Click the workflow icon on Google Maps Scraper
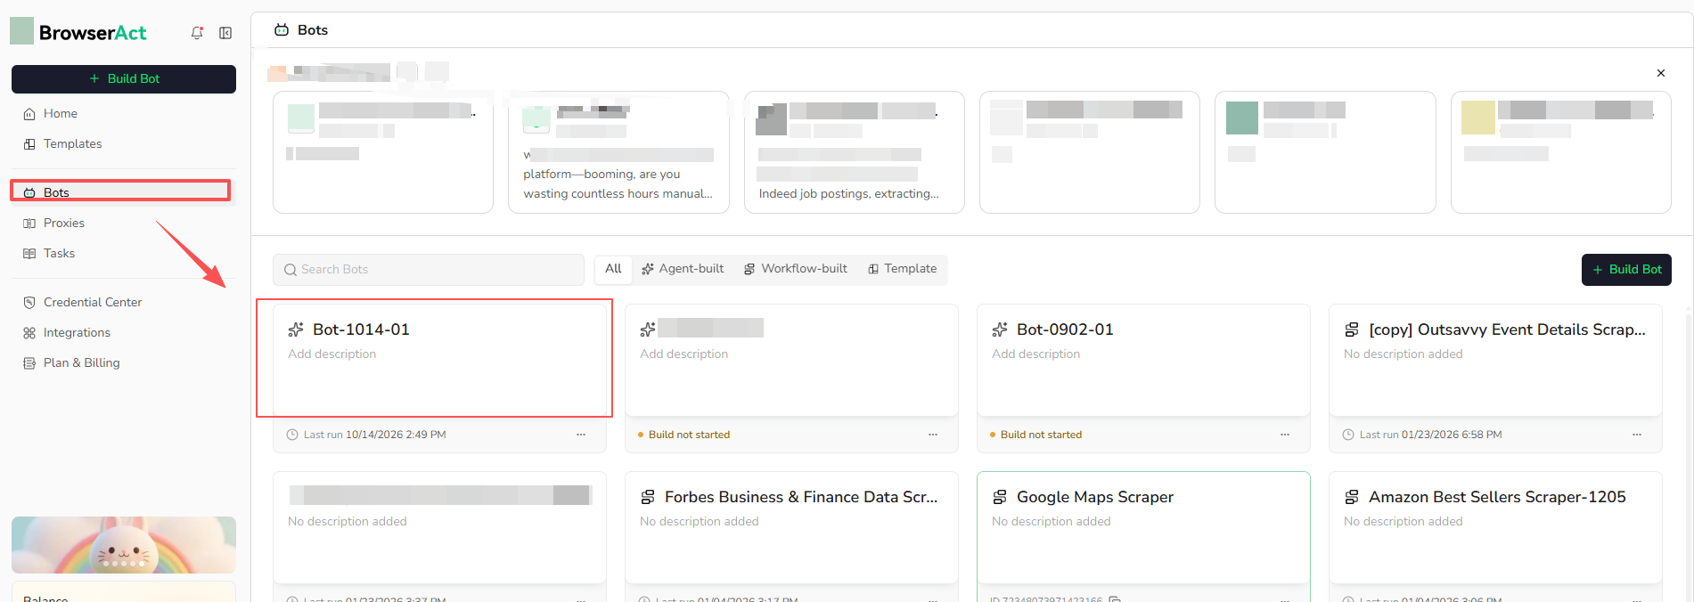Screen dimensions: 1694x602 [1000, 497]
